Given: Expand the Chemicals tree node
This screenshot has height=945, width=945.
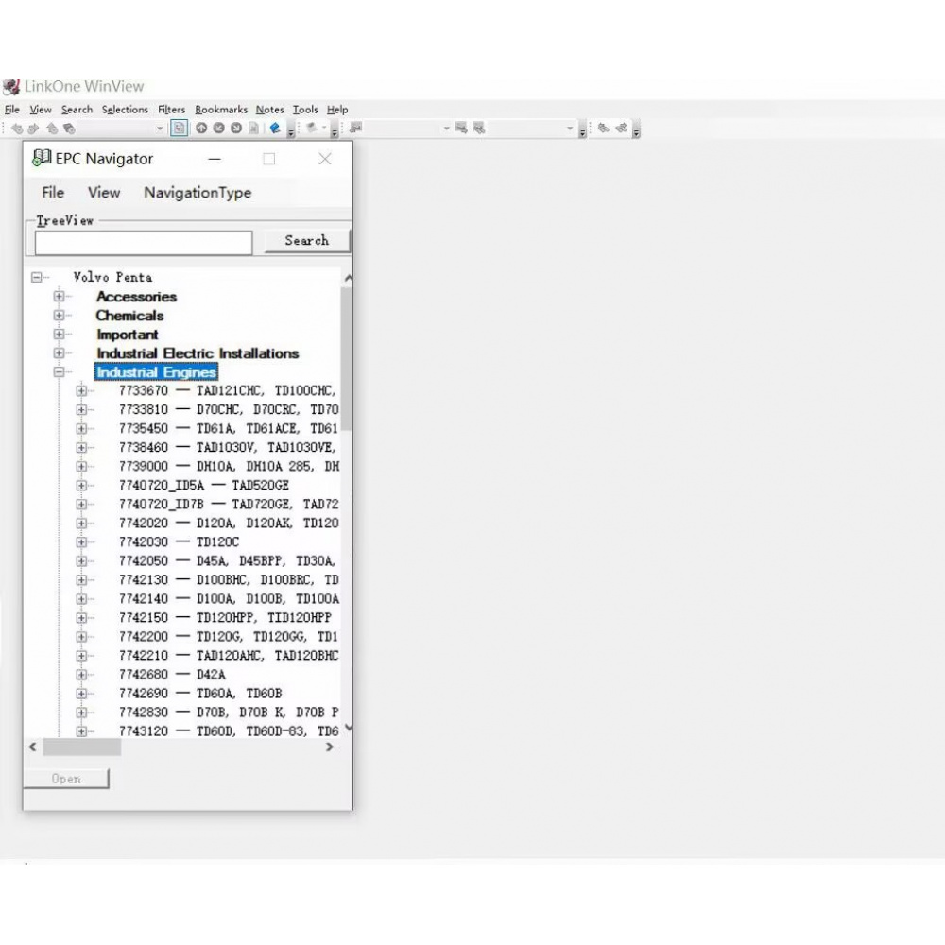Looking at the screenshot, I should (60, 316).
